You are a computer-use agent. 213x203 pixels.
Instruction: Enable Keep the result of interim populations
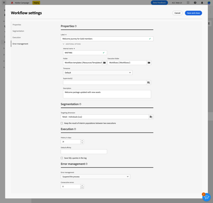pyautogui.click(x=62, y=123)
